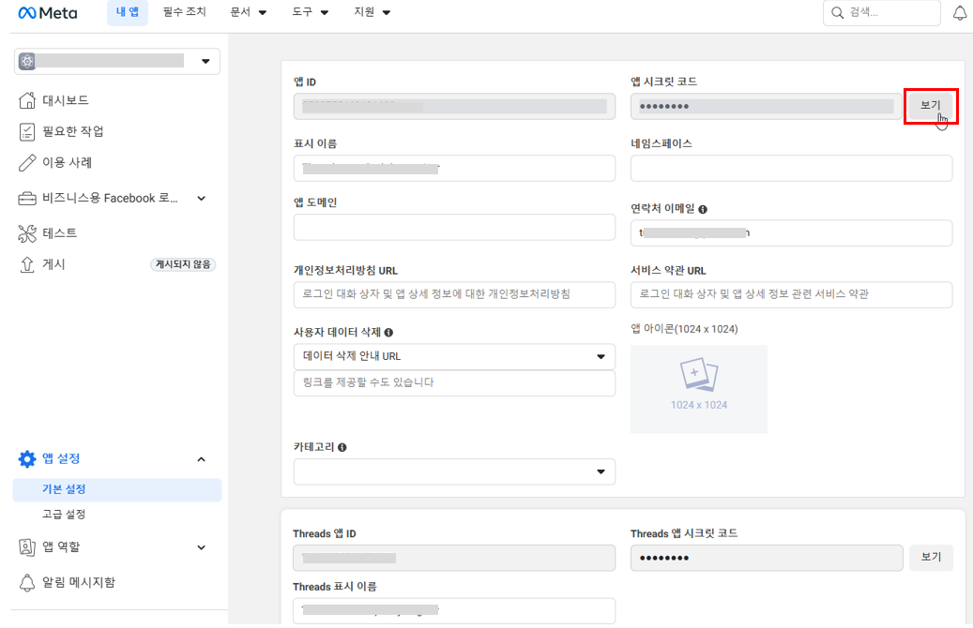The width and height of the screenshot is (973, 628).
Task: Click 보기 button for Threads 앱 시크릿 코드
Action: coord(931,558)
